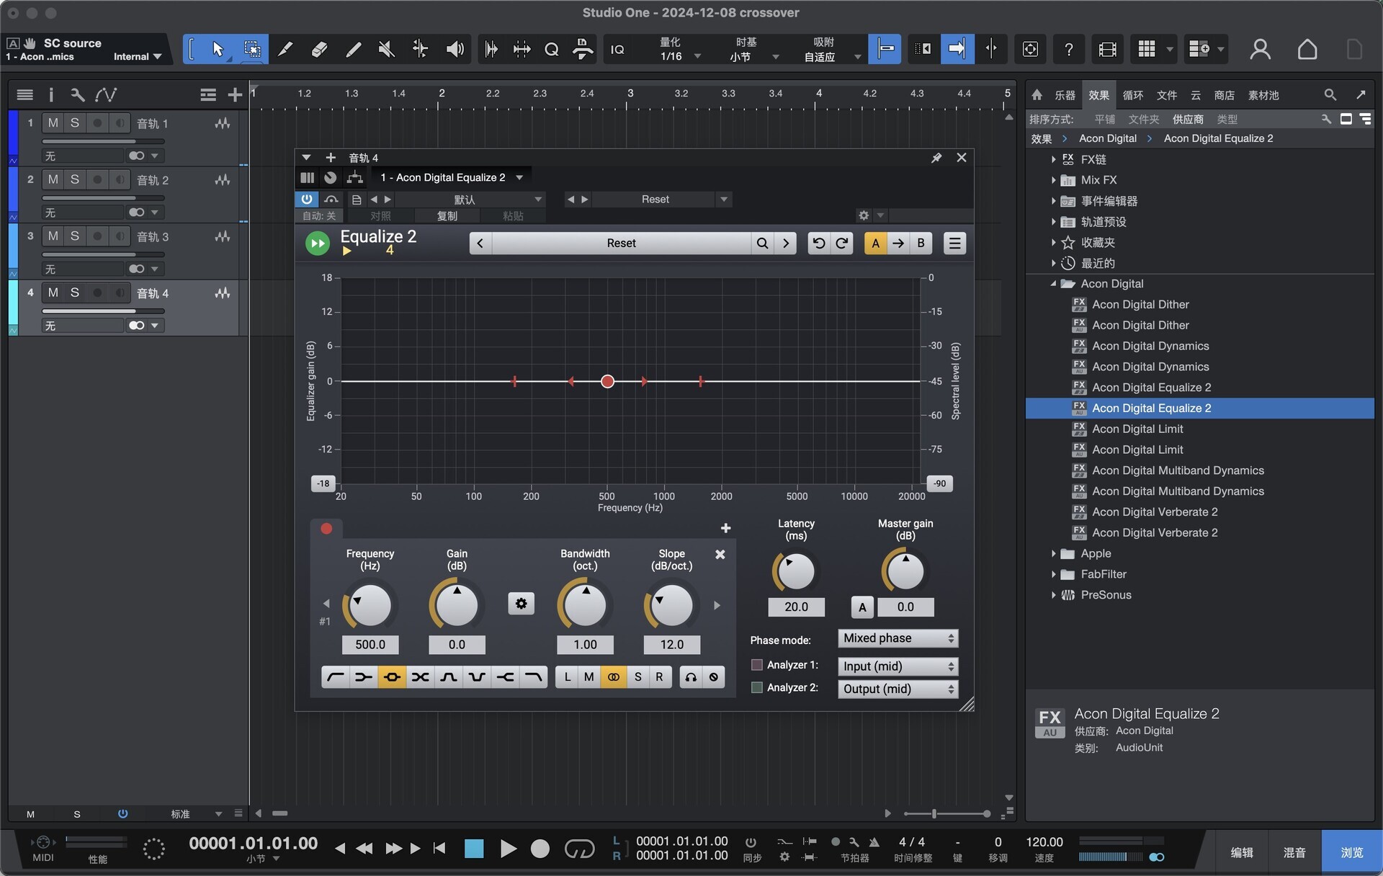Open the video player icon

[x=1107, y=49]
